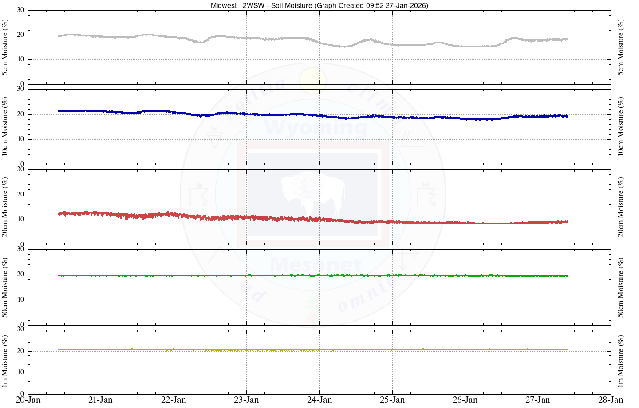The width and height of the screenshot is (639, 408).
Task: Click the 22-Jan date tick label
Action: tap(174, 400)
